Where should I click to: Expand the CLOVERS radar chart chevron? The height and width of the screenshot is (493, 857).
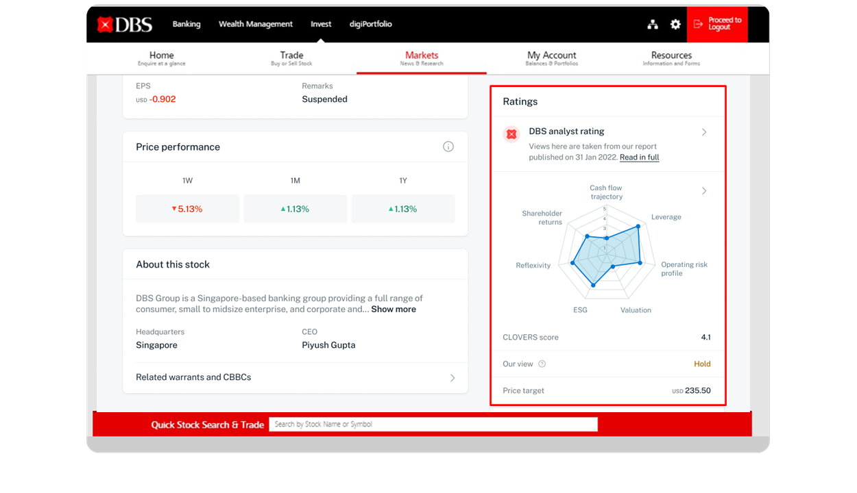tap(704, 191)
